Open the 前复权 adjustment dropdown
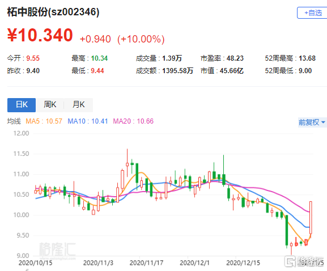 [312, 122]
